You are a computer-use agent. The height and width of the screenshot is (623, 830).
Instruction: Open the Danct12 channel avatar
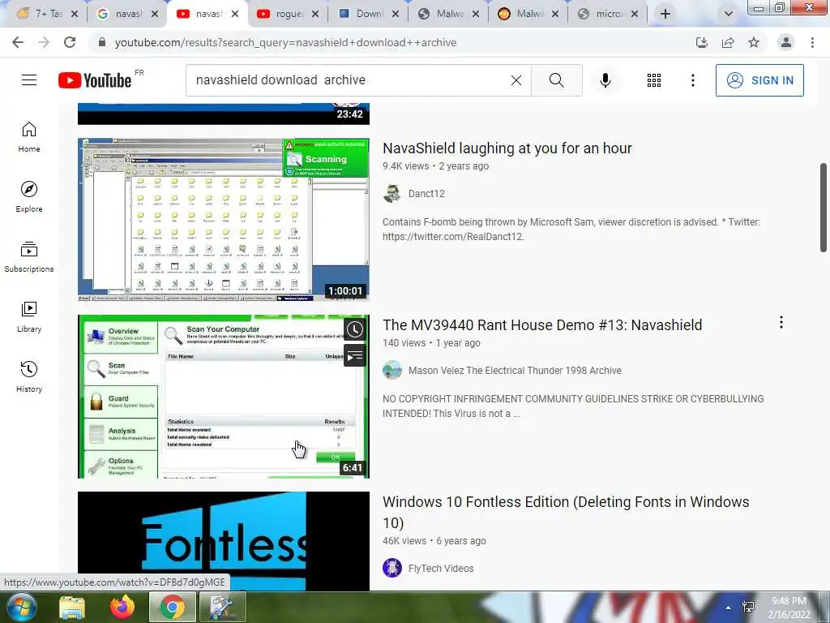point(392,193)
